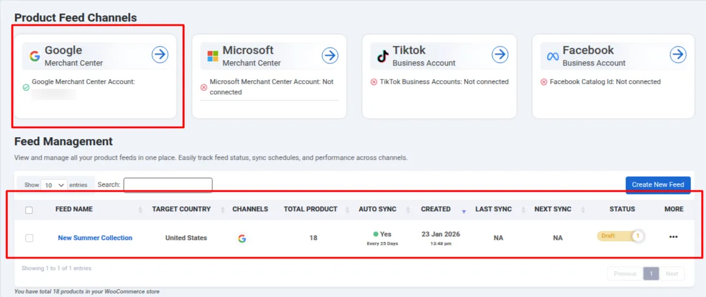Click Create New Feed button
Screen dimensions: 706x297
coord(658,185)
